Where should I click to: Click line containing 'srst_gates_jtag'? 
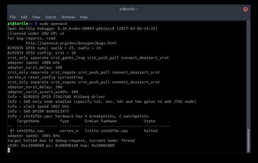point(88,58)
